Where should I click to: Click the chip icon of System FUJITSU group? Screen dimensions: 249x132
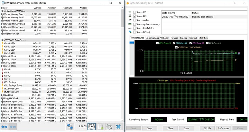2,11
